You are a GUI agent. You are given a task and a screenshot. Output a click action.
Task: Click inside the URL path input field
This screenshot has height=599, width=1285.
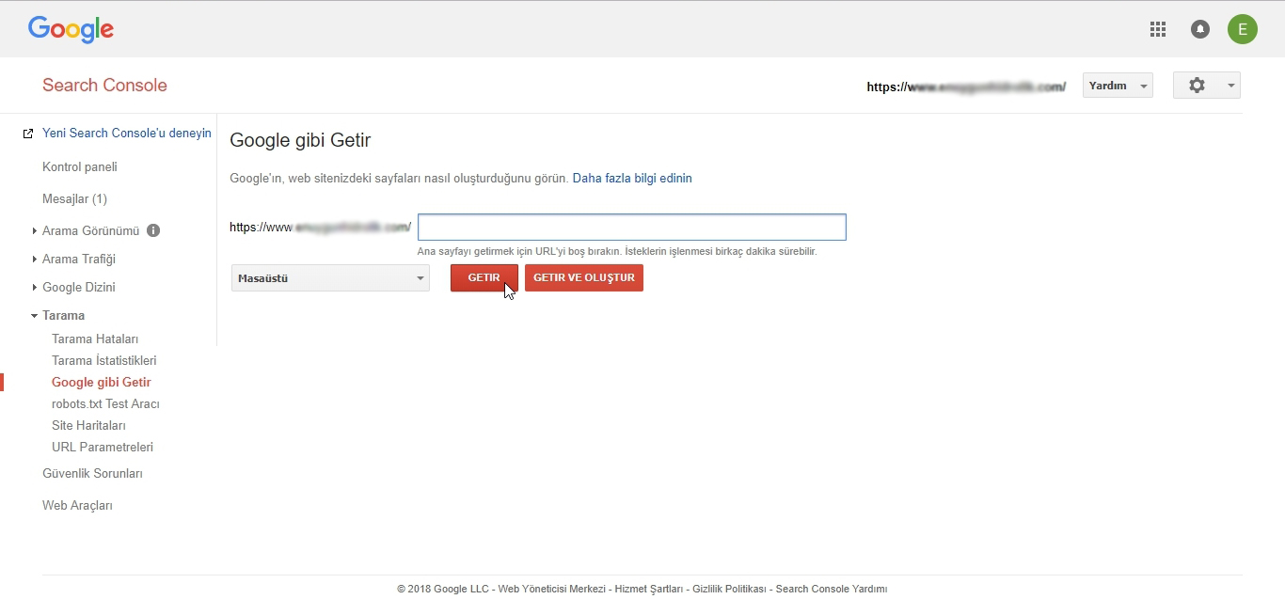[632, 228]
